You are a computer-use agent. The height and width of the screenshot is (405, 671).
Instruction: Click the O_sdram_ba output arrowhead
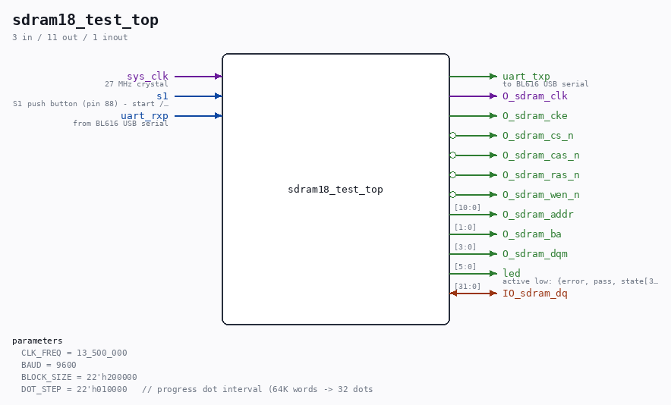pos(493,234)
